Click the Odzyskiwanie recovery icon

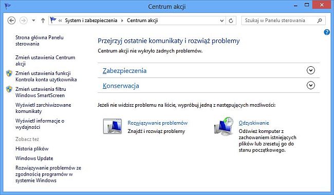point(224,126)
